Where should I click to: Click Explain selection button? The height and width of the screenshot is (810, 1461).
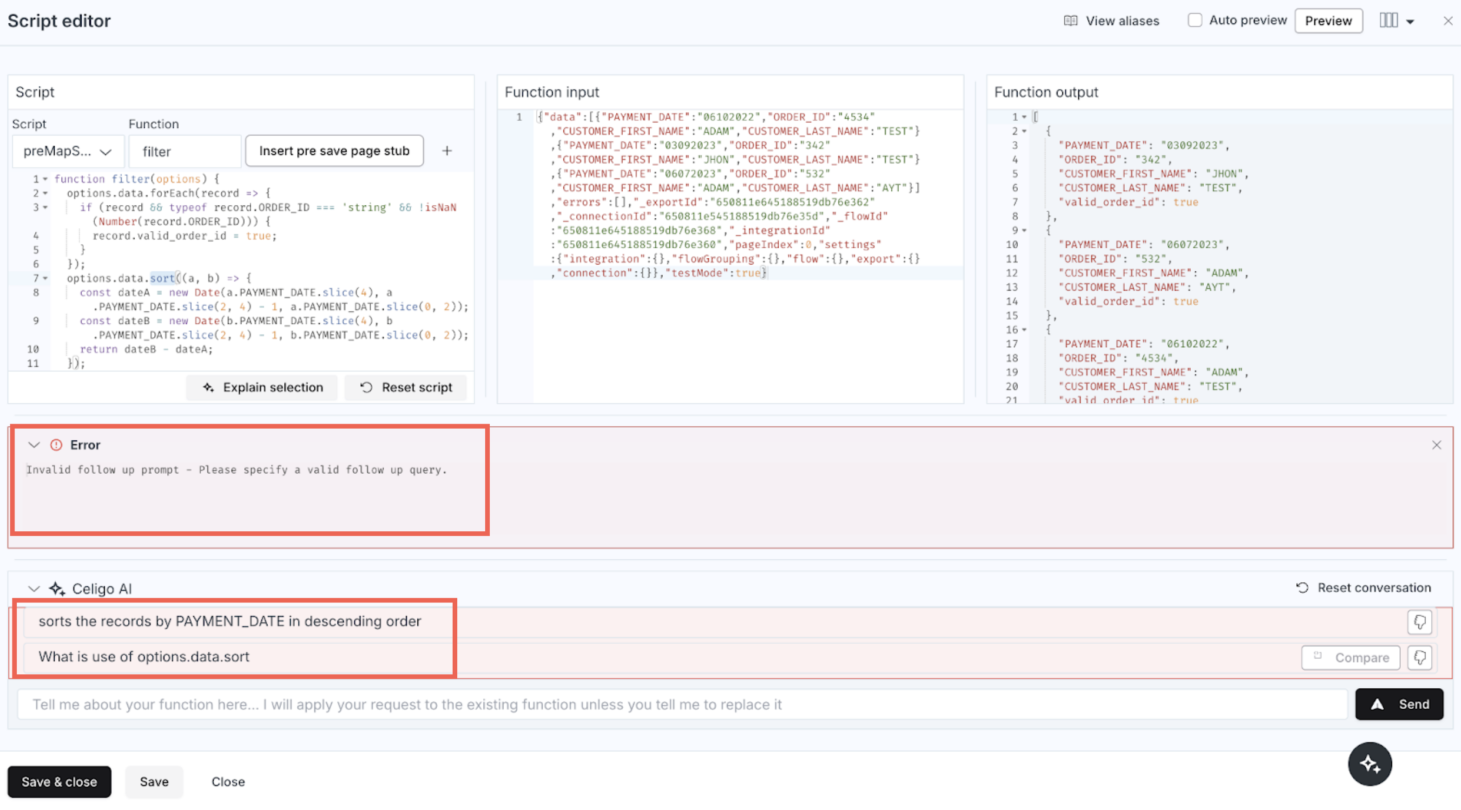tap(262, 387)
